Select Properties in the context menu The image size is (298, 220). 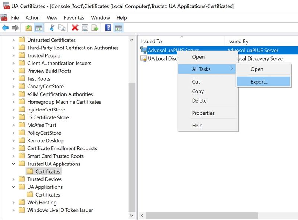203,113
